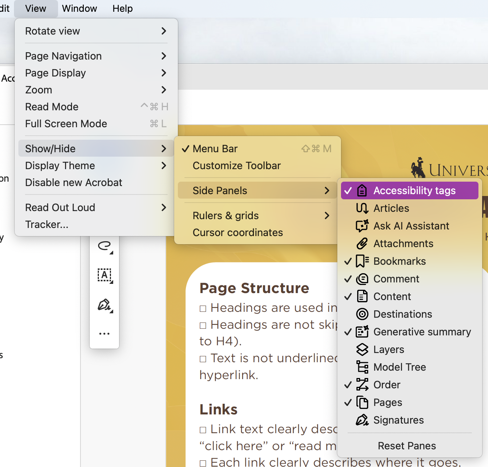This screenshot has height=467, width=488.
Task: Open the Help menu in menu bar
Action: click(122, 8)
